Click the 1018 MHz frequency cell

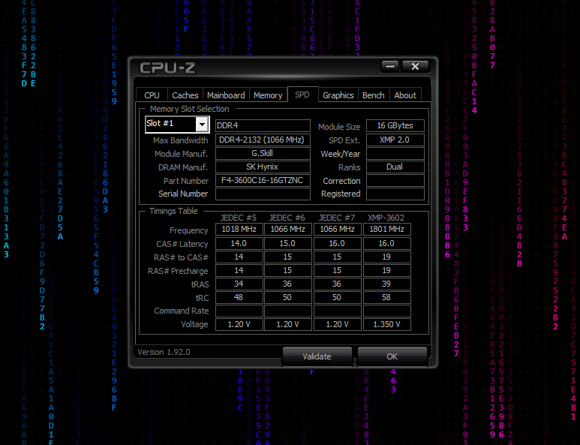point(239,230)
